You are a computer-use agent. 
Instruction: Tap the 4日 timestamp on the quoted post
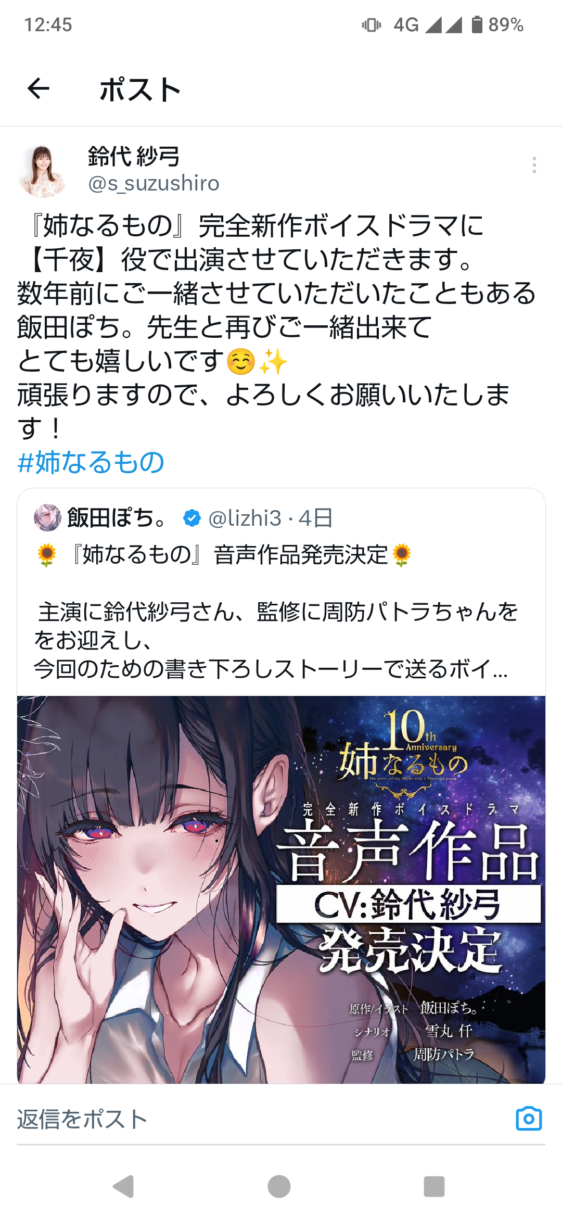click(315, 518)
